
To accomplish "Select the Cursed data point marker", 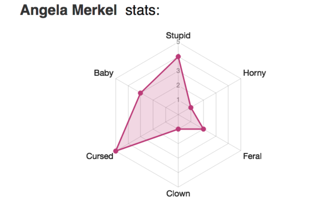I will (116, 151).
